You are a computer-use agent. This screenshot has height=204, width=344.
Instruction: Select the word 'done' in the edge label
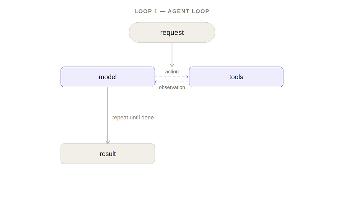pyautogui.click(x=148, y=118)
